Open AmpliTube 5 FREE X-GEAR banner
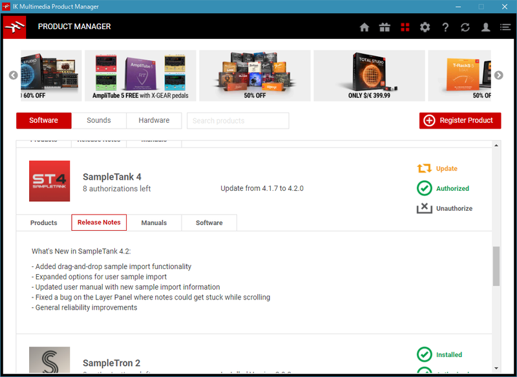The height and width of the screenshot is (377, 517). pyautogui.click(x=140, y=76)
